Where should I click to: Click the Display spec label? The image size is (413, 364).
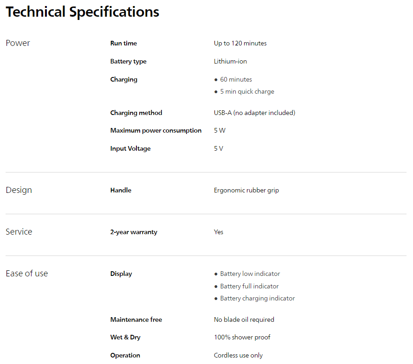tap(121, 274)
